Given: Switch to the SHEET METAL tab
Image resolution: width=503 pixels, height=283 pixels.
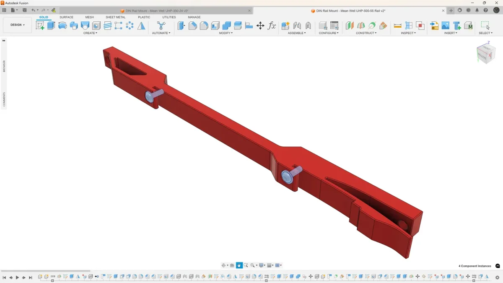Looking at the screenshot, I should (x=115, y=17).
